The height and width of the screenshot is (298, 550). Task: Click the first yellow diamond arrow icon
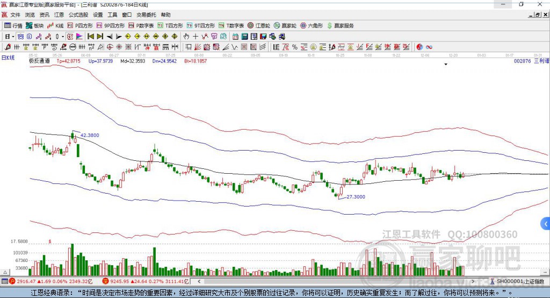click(128, 37)
